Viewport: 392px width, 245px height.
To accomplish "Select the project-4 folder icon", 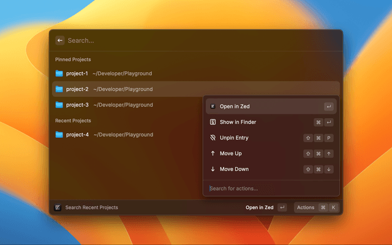I will 59,135.
